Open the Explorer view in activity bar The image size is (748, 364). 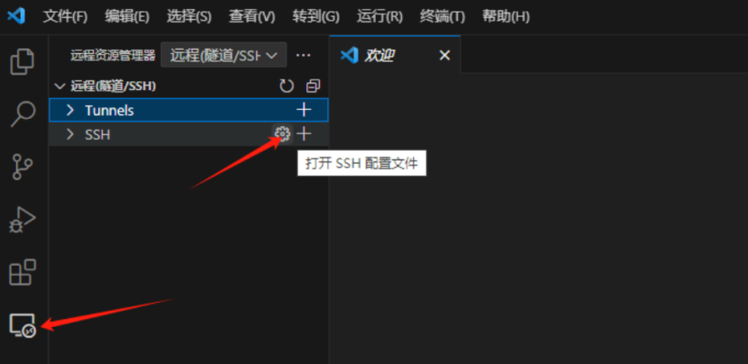pos(23,61)
